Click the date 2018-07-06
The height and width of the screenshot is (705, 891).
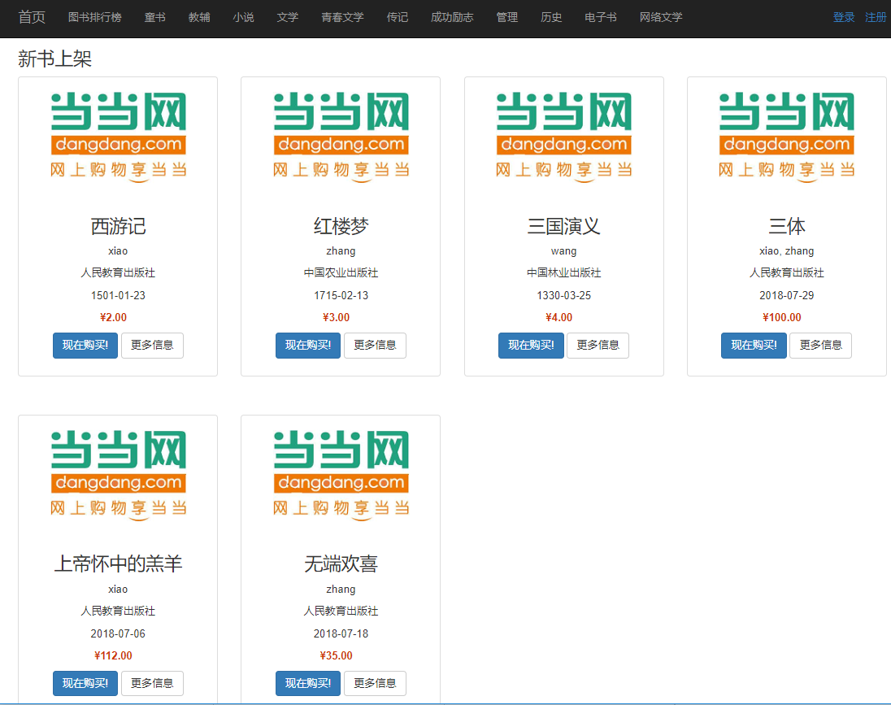pyautogui.click(x=118, y=633)
